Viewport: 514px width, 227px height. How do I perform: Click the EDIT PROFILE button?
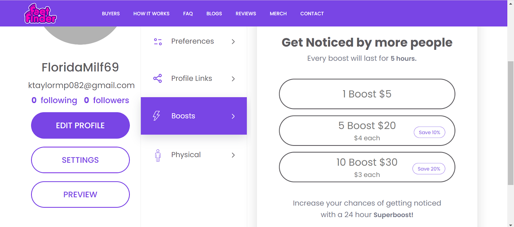click(80, 126)
